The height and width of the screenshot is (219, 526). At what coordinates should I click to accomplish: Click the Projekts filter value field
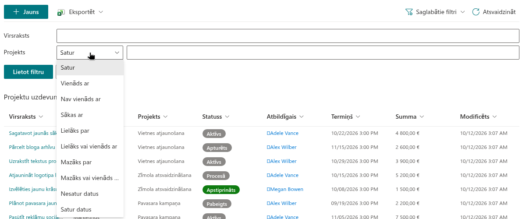(x=323, y=53)
